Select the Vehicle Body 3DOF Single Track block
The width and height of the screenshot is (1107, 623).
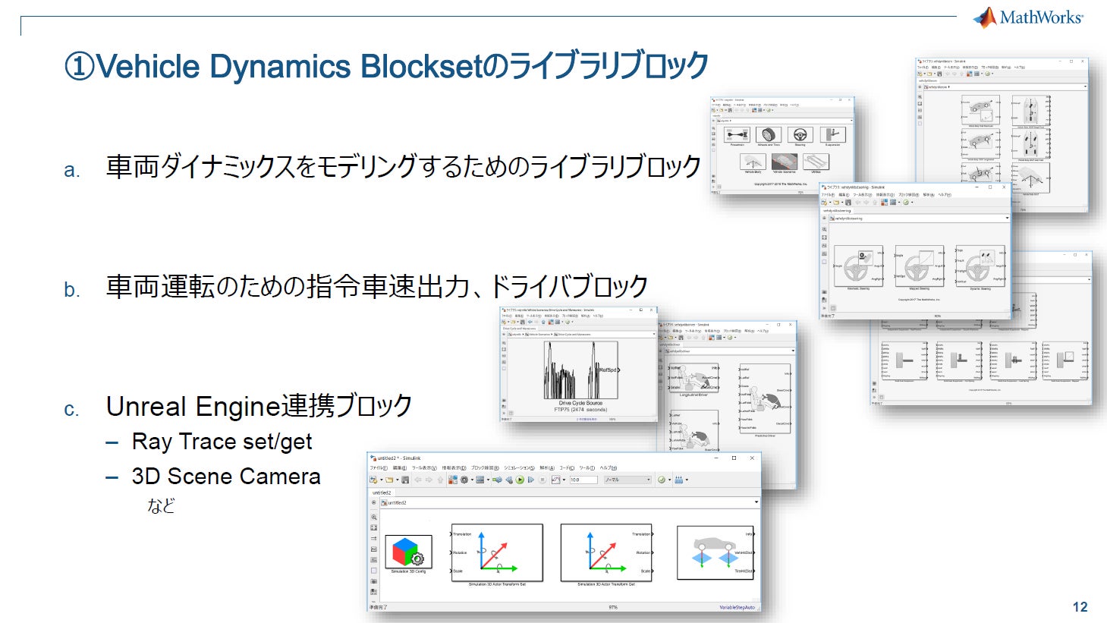tap(1031, 110)
